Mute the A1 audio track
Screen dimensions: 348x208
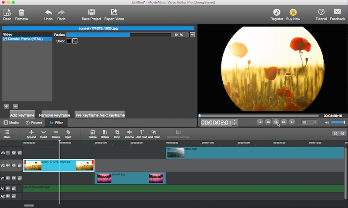[x=8, y=188]
